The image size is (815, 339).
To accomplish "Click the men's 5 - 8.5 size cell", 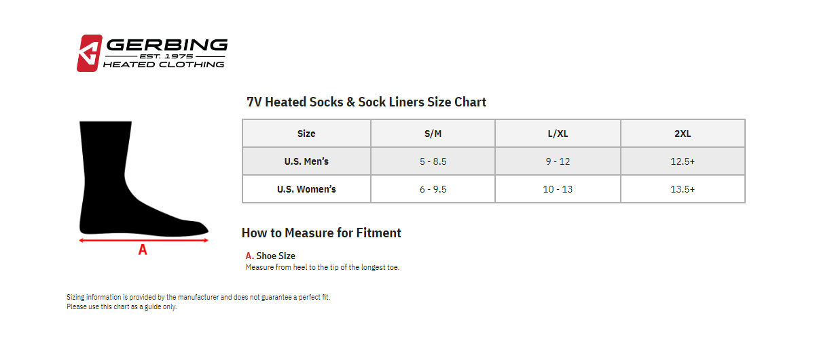I will 433,161.
